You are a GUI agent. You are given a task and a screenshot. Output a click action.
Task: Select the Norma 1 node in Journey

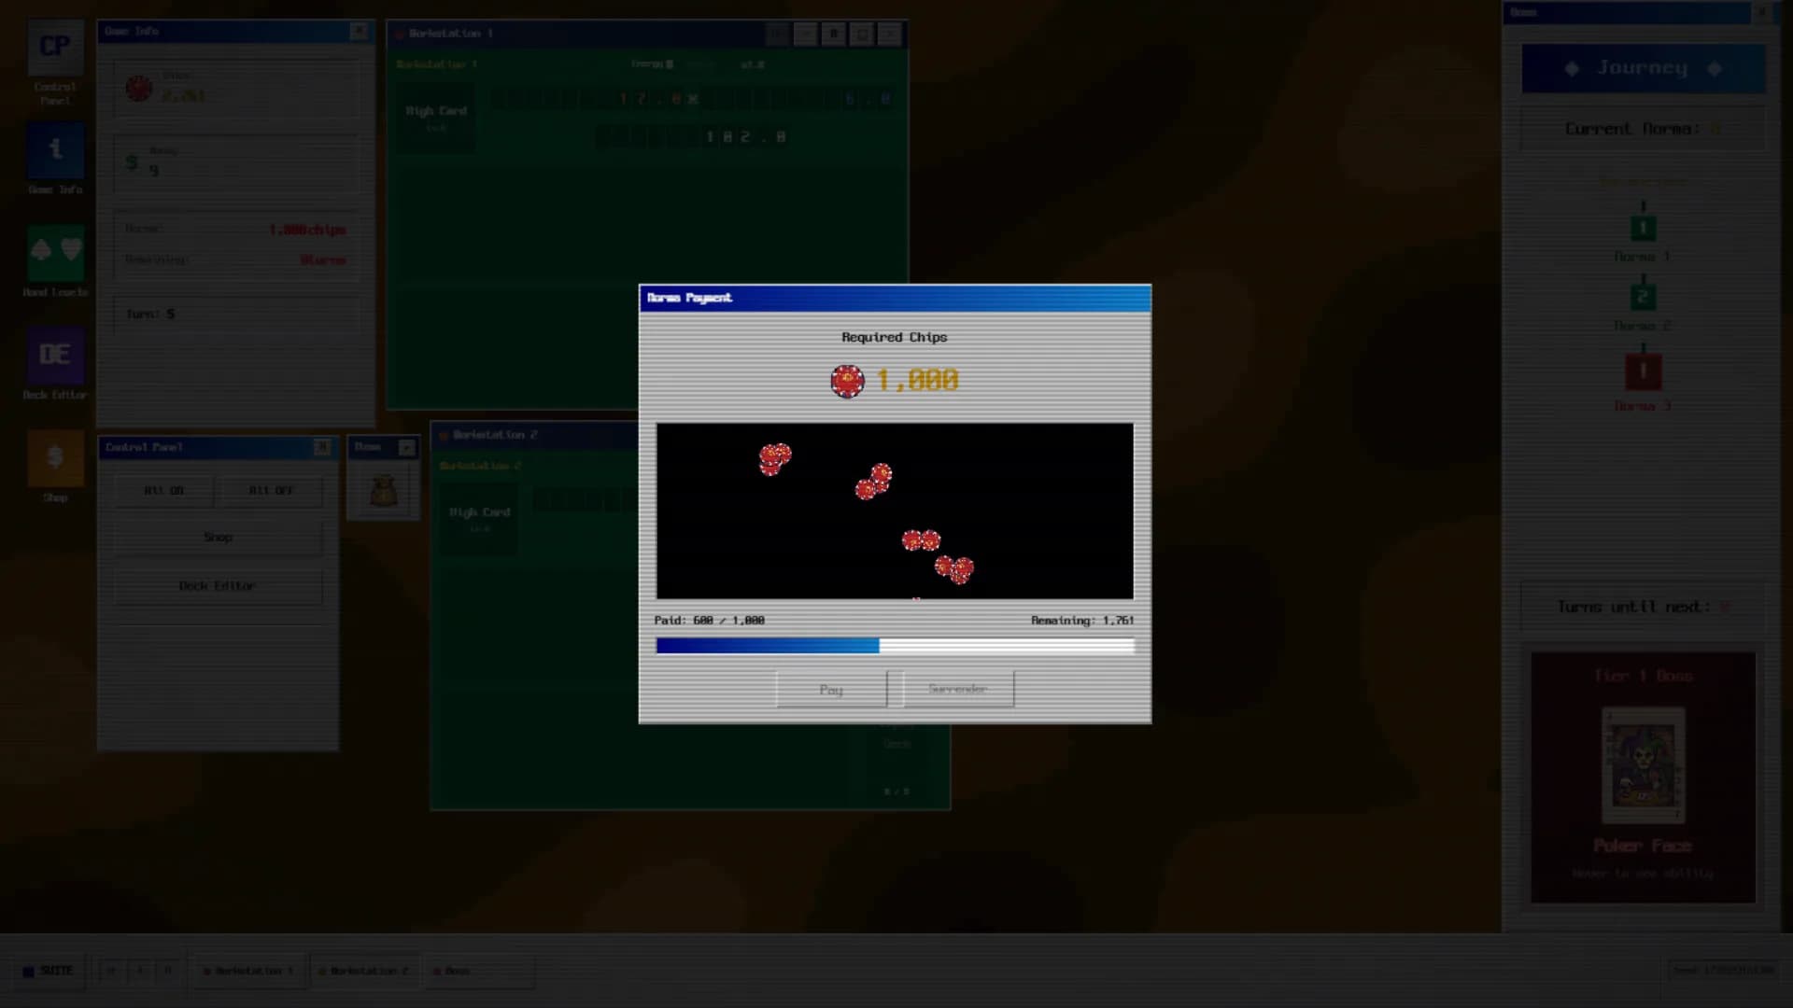[x=1643, y=228]
